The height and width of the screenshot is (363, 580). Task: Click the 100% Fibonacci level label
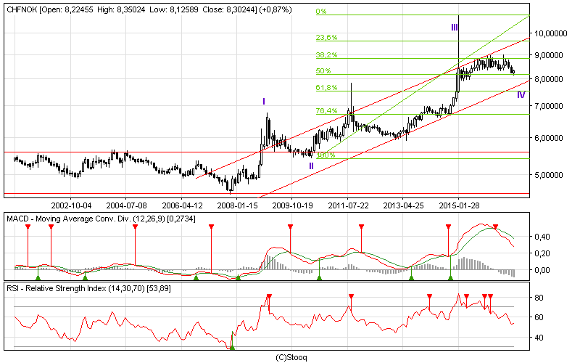pyautogui.click(x=326, y=155)
